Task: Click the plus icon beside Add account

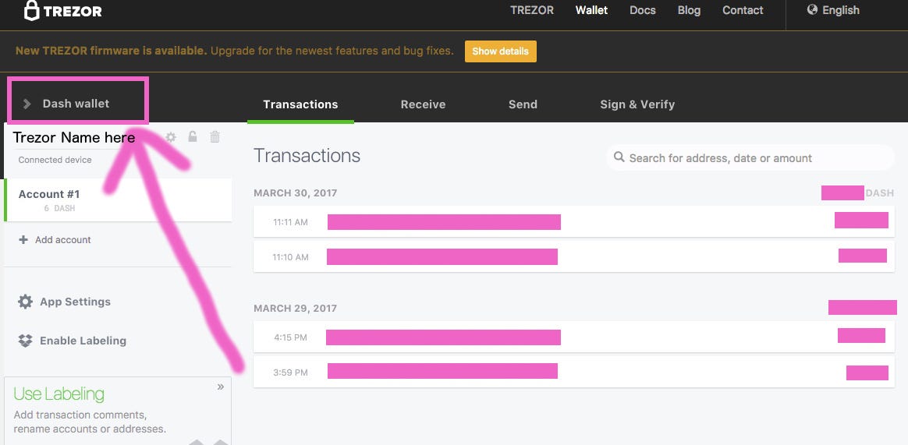Action: [x=23, y=239]
